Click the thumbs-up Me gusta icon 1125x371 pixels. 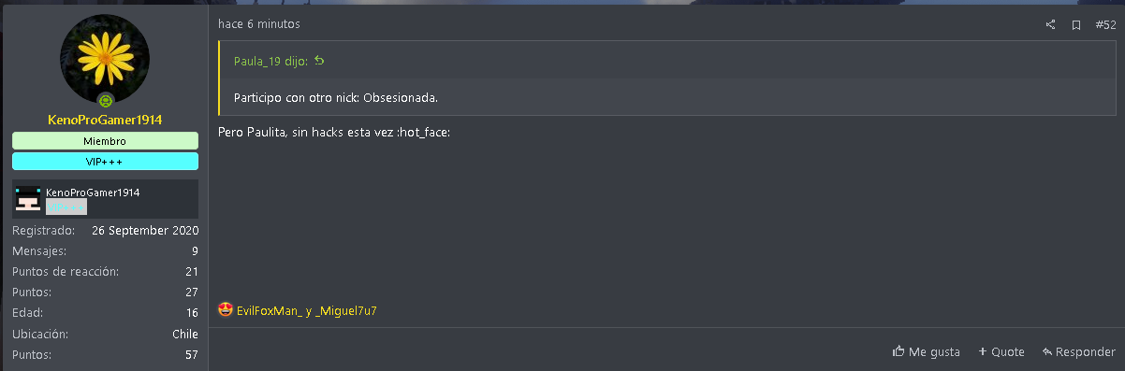pos(899,351)
